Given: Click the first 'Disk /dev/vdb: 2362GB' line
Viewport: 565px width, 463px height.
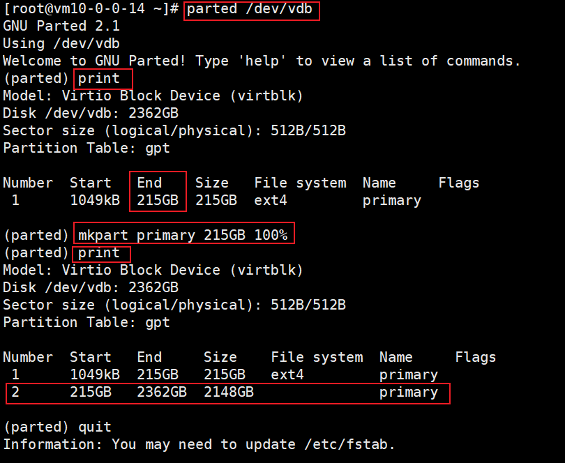Looking at the screenshot, I should 91,114.
